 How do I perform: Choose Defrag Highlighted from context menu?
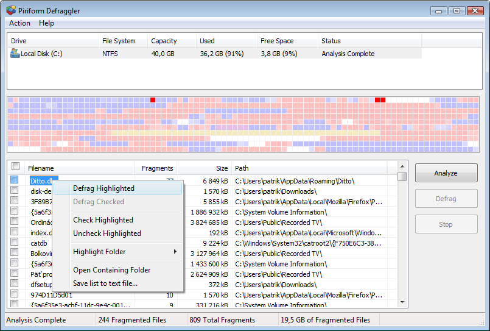[118, 188]
